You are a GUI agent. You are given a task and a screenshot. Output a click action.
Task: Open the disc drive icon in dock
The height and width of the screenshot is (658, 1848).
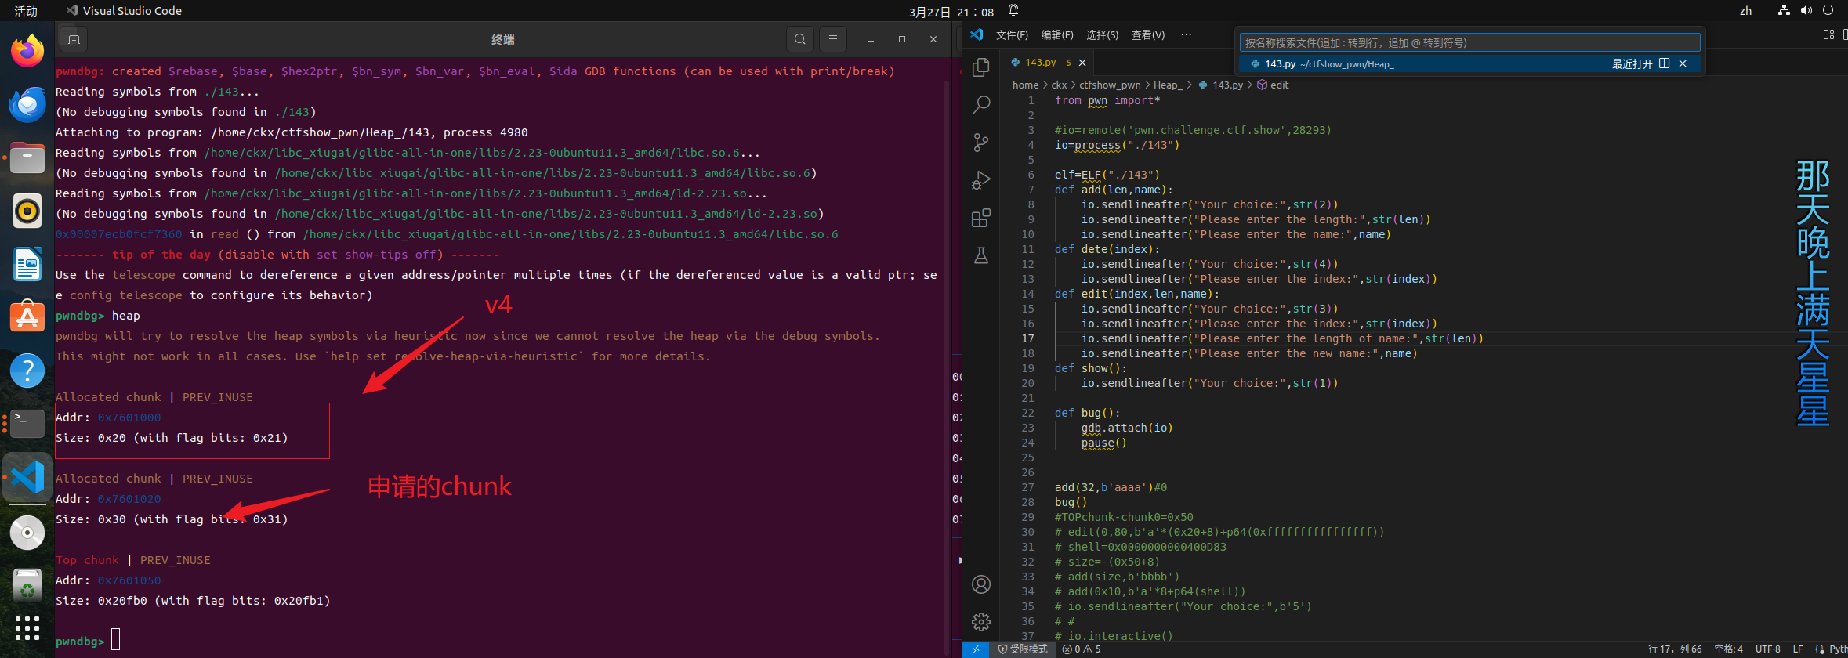tap(27, 533)
